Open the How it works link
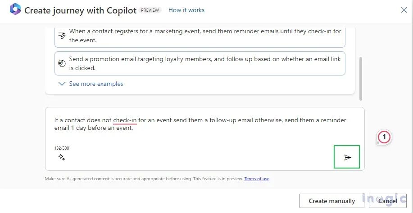Image resolution: width=413 pixels, height=213 pixels. [x=186, y=10]
